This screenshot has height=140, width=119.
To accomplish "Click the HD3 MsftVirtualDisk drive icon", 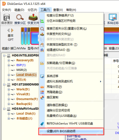I will 9,109.
